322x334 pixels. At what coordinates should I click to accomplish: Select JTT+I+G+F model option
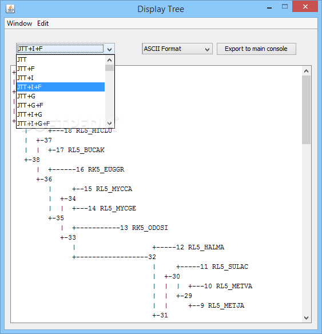pyautogui.click(x=61, y=124)
